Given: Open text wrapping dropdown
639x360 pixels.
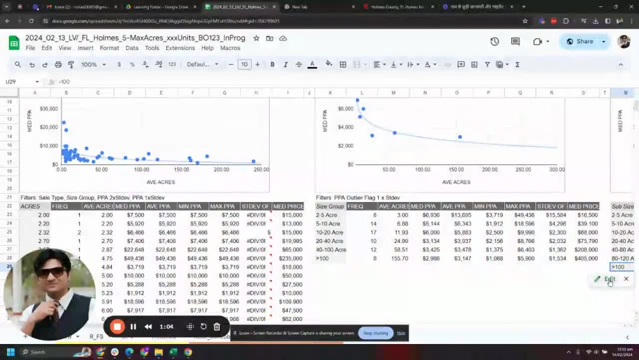Looking at the screenshot, I should (413, 65).
